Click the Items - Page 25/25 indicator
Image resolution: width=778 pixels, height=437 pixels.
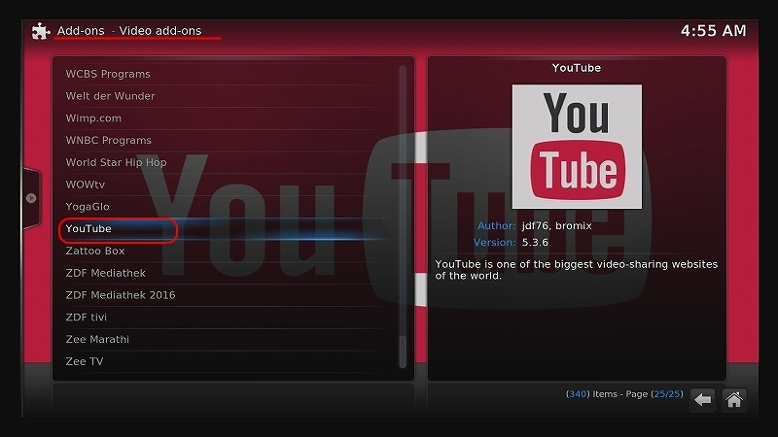(624, 394)
